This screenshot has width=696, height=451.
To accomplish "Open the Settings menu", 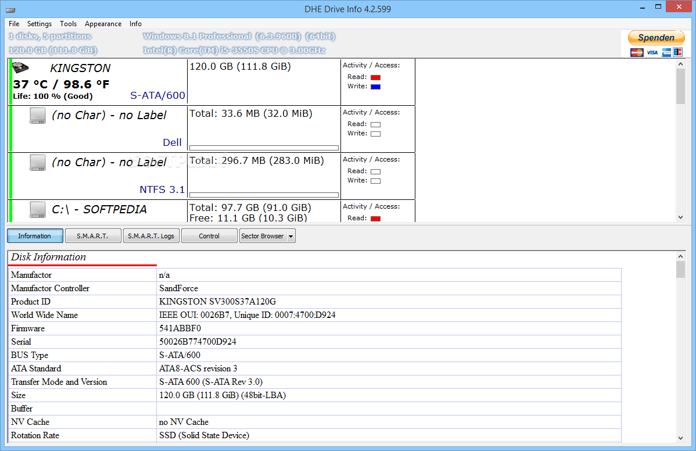I will coord(39,24).
